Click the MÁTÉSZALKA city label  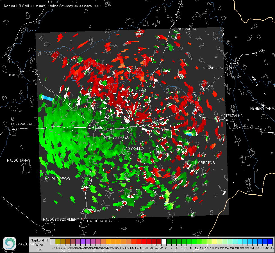pos(231,116)
